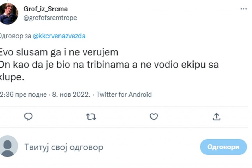The height and width of the screenshot is (168, 252).
Task: Retweet this tweet using the arrows icon
Action: click(91, 117)
